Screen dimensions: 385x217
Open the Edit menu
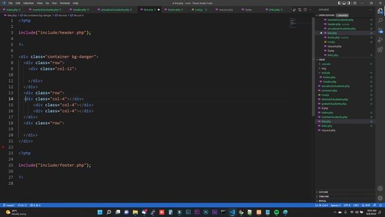point(17,3)
